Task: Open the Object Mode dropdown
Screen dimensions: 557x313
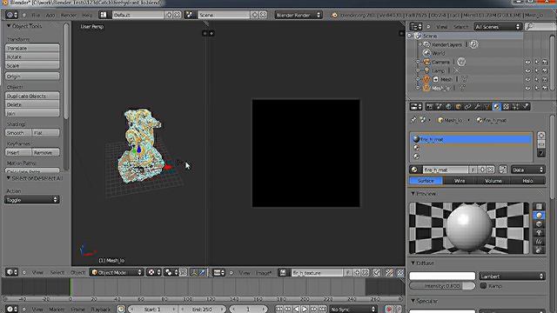Action: [117, 272]
